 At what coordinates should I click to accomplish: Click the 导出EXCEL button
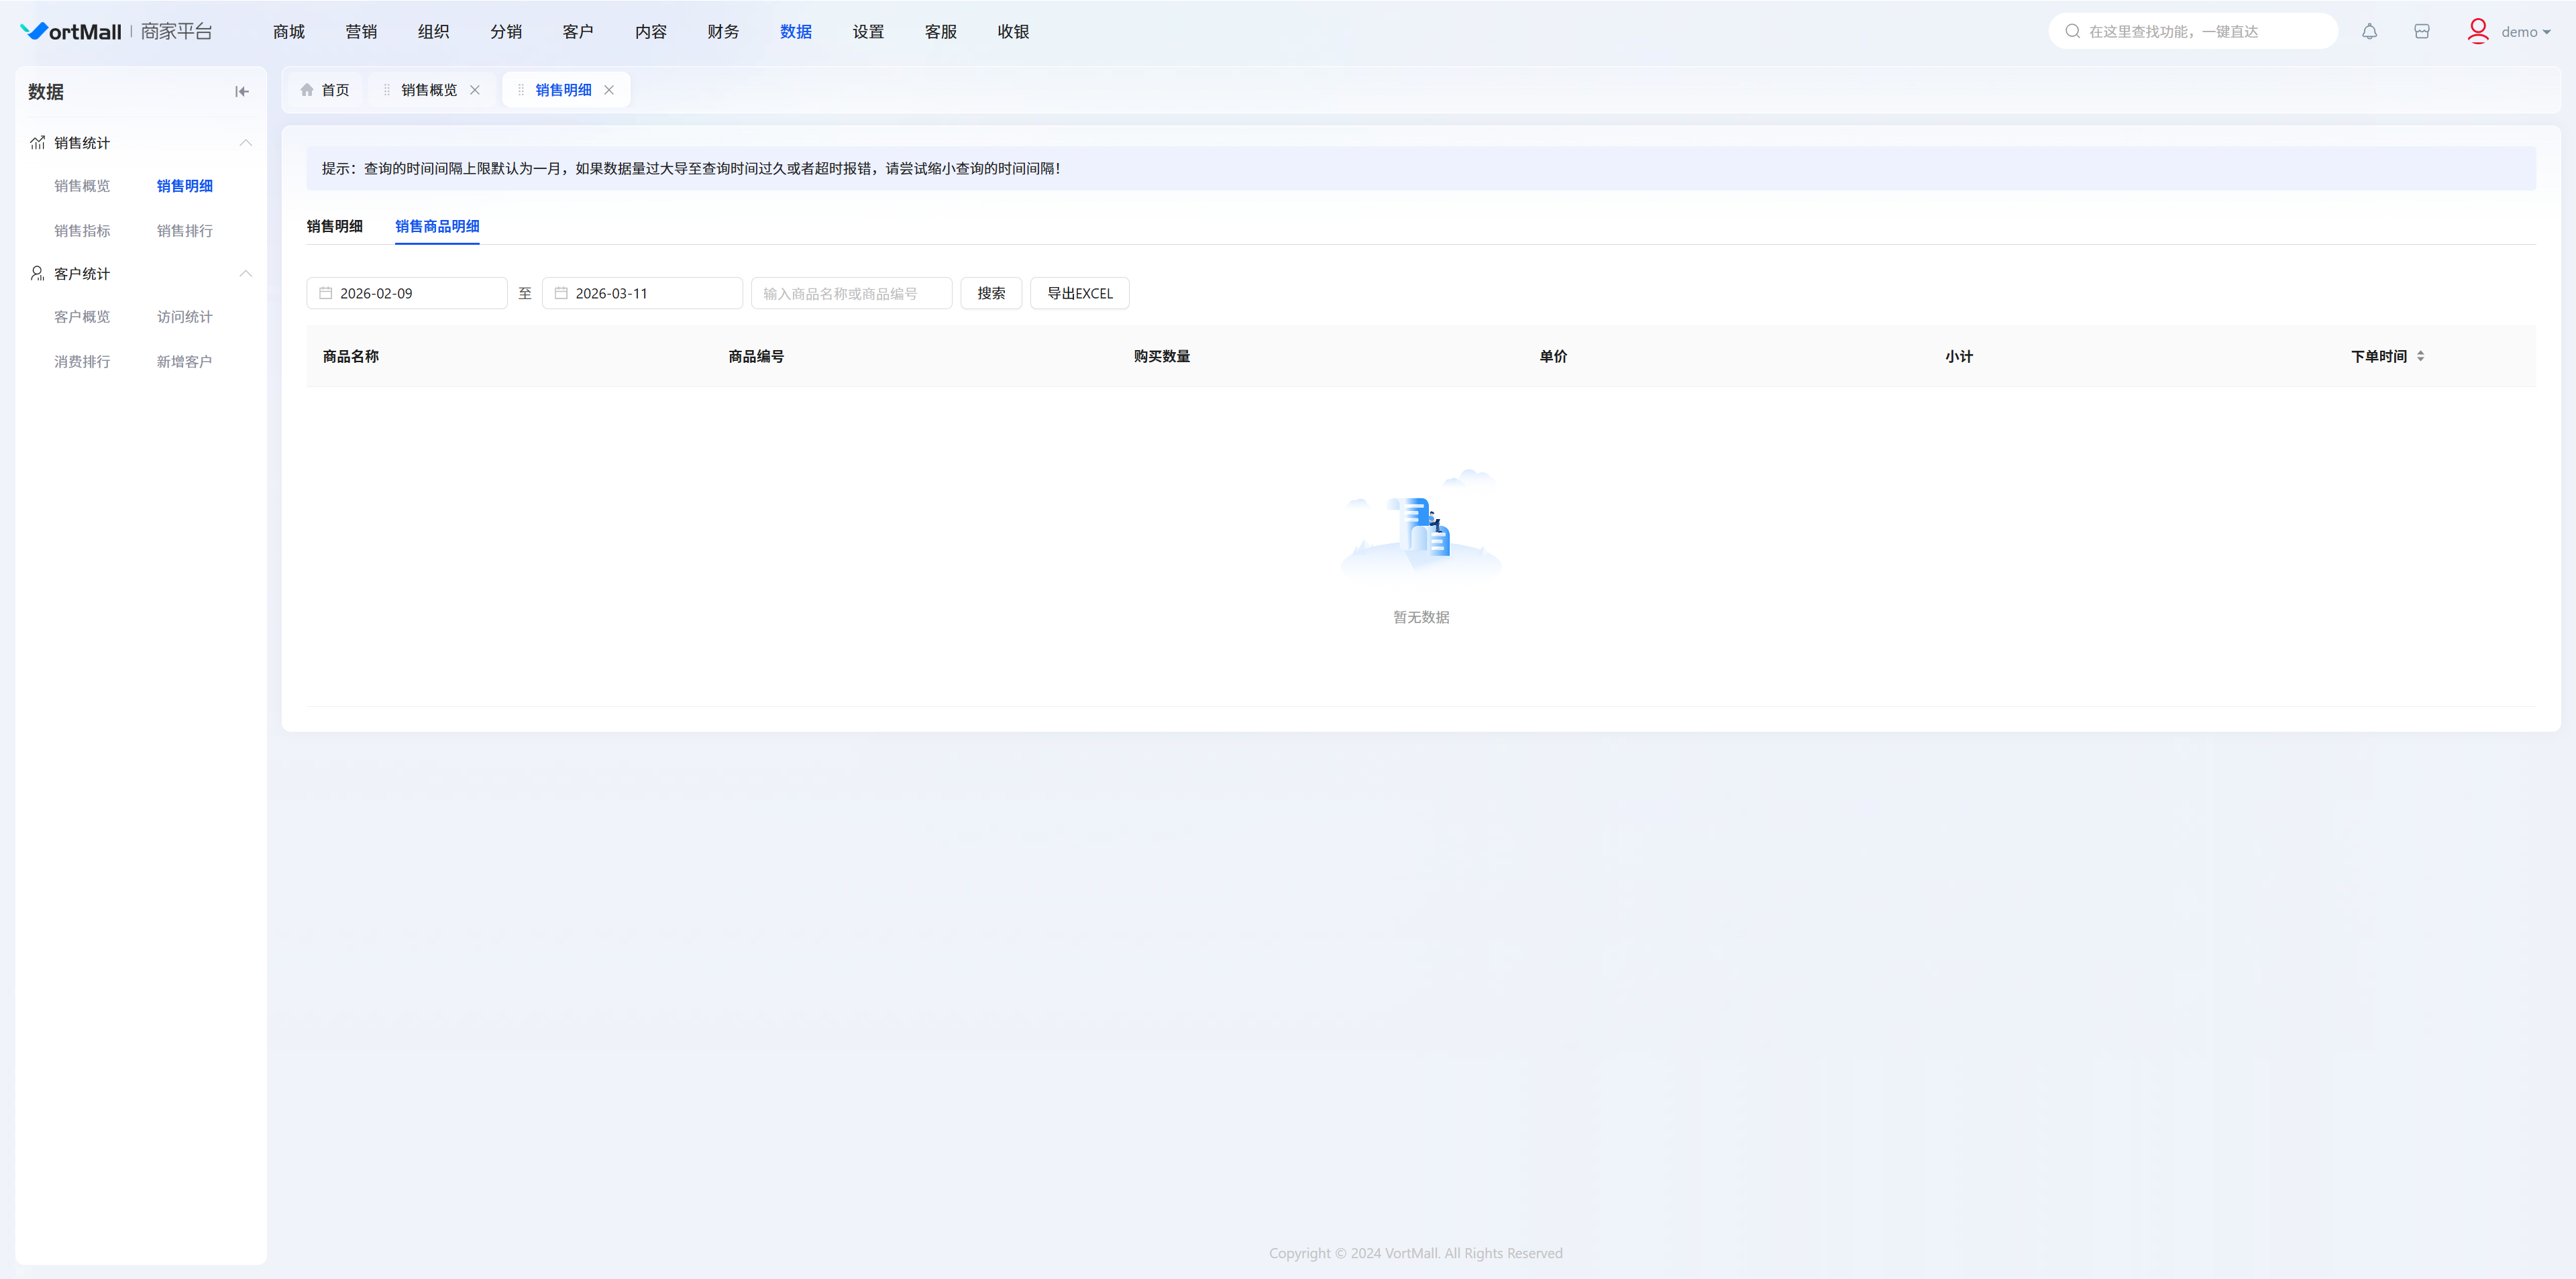coord(1079,293)
